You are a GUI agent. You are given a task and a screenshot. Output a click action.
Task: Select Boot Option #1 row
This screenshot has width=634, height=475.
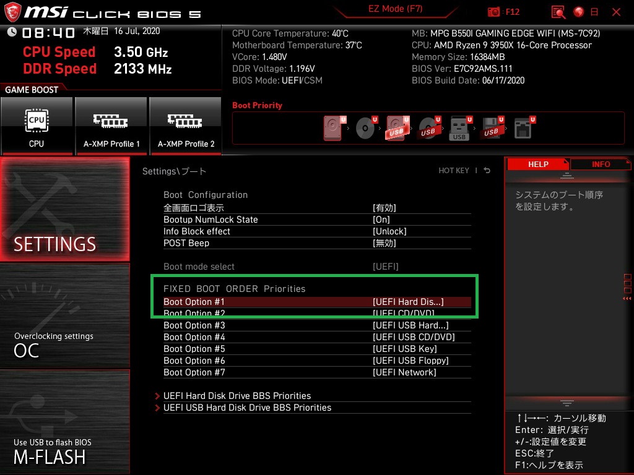317,302
